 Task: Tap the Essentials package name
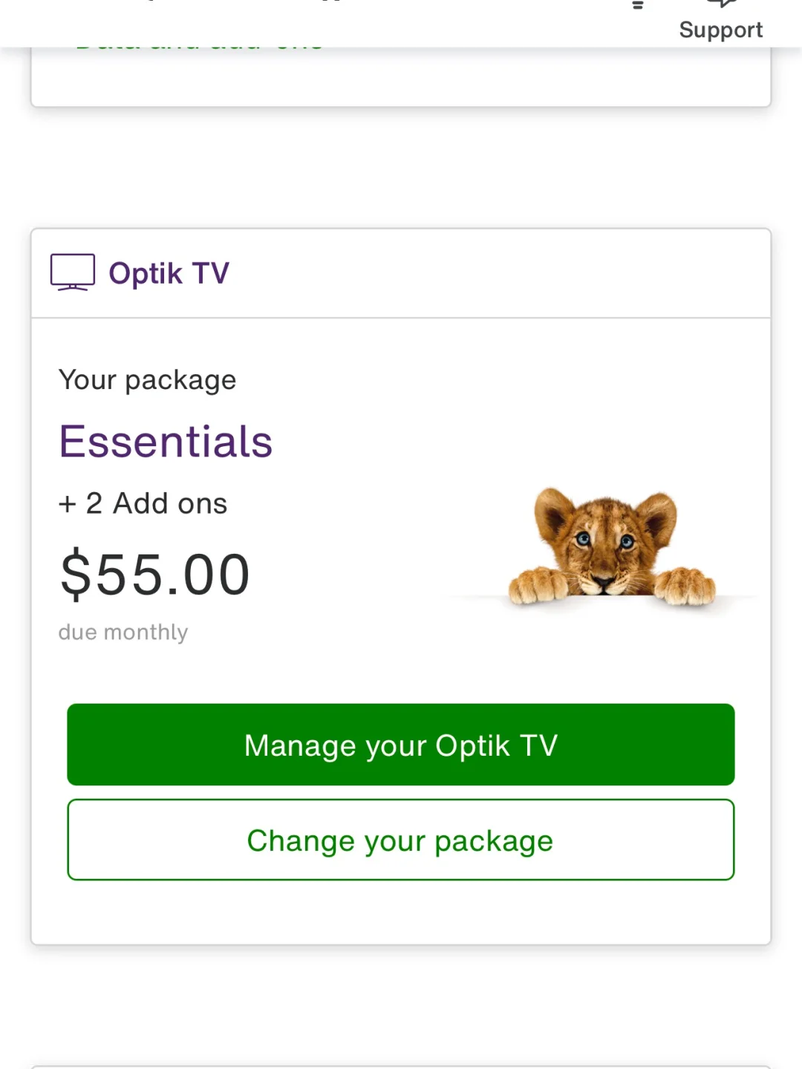coord(166,442)
